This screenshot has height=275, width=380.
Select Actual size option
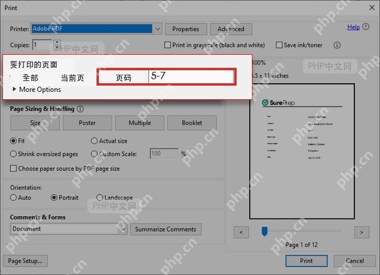(94, 141)
